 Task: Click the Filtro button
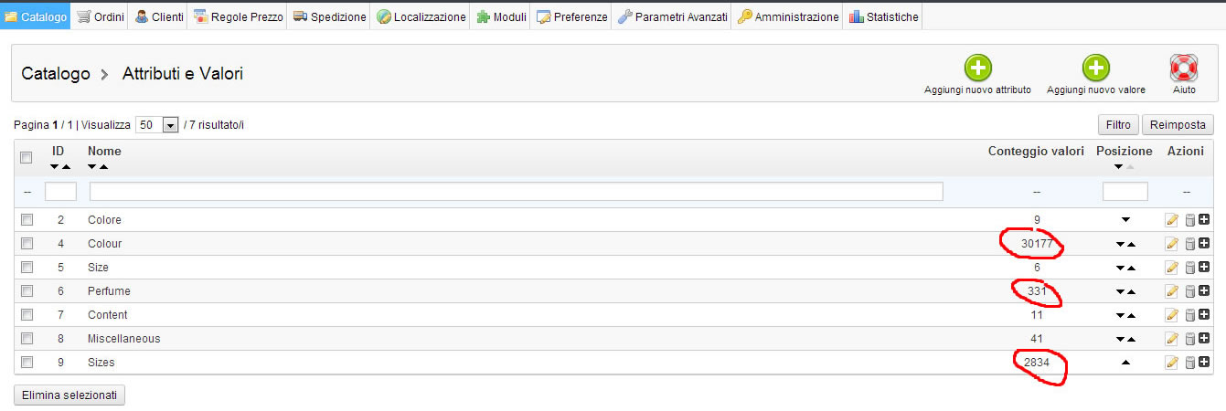(1117, 125)
